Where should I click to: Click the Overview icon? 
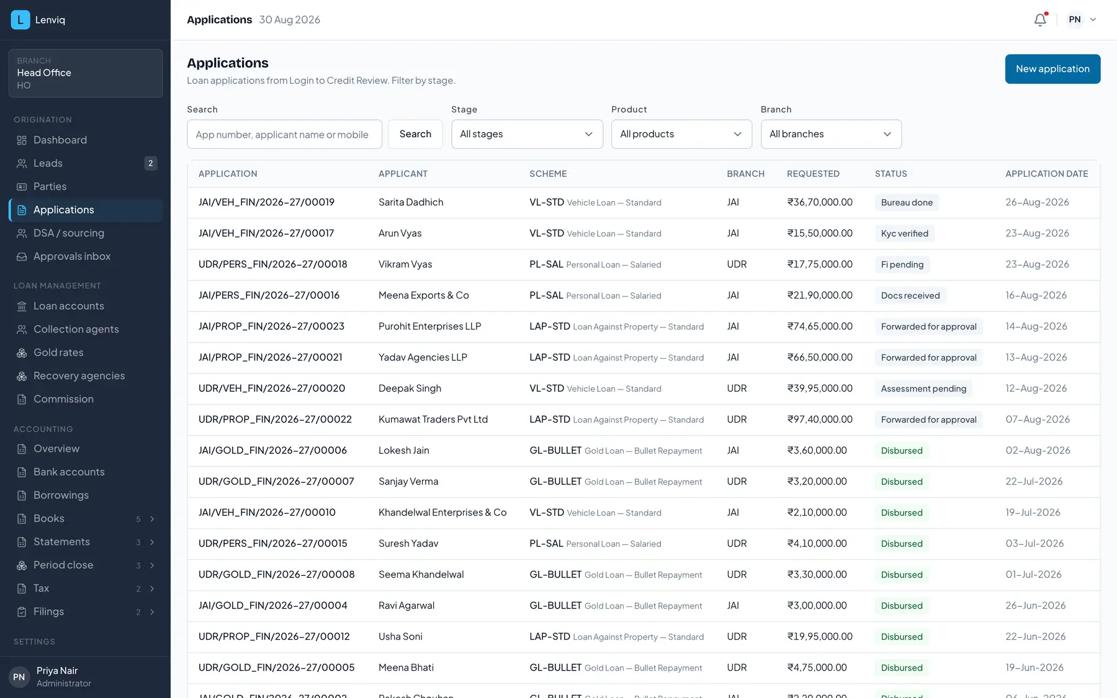click(x=22, y=449)
